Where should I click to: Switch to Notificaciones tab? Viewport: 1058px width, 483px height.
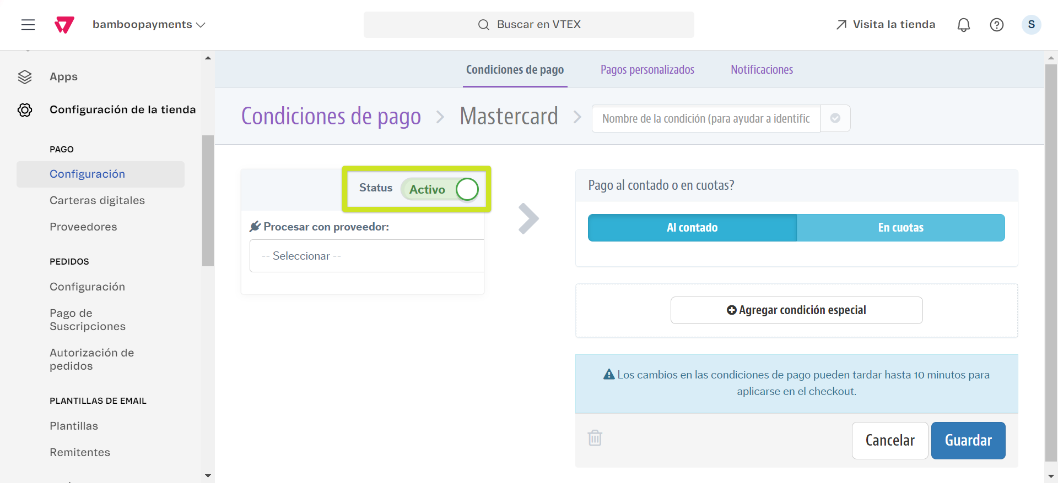tap(762, 70)
